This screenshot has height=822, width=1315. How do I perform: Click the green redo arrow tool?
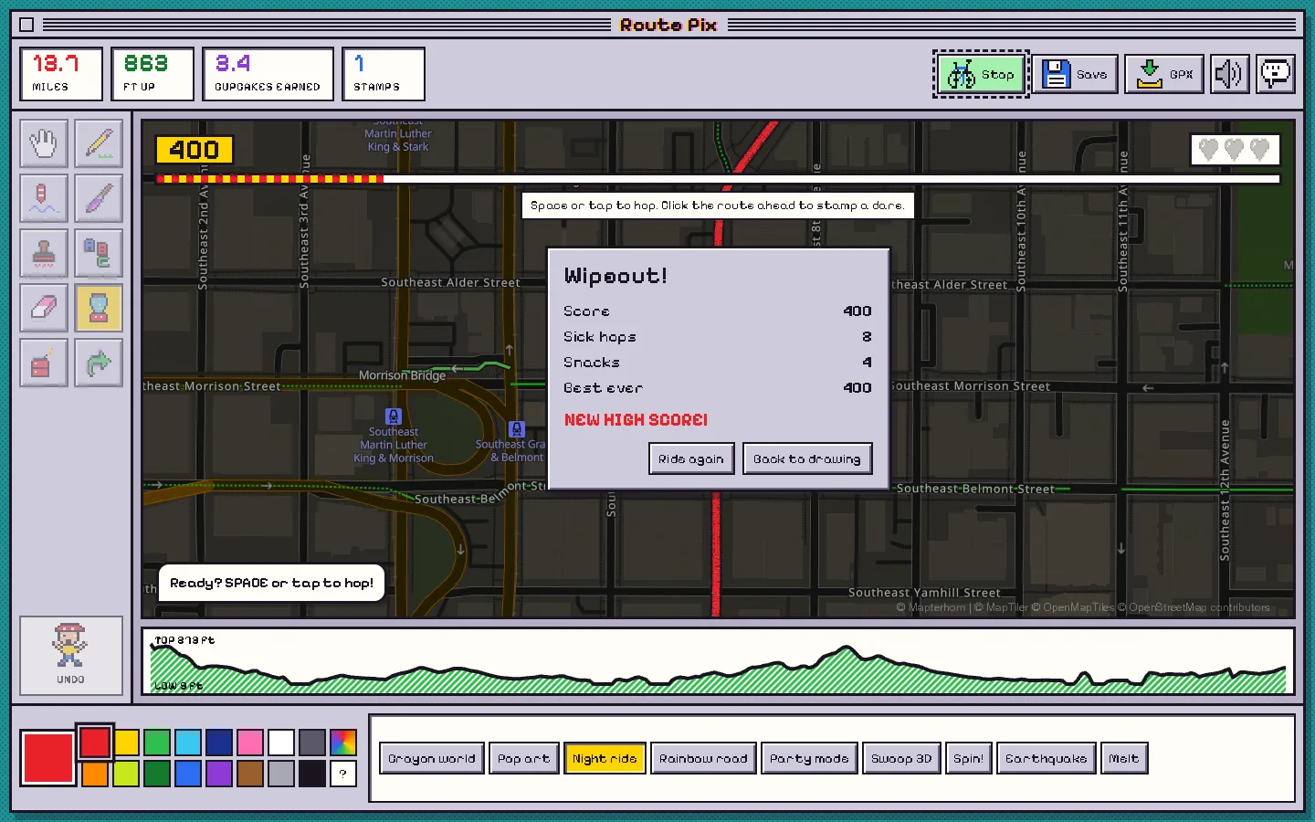click(99, 363)
